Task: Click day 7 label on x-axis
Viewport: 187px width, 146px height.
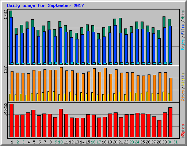Action: [x=45, y=142]
